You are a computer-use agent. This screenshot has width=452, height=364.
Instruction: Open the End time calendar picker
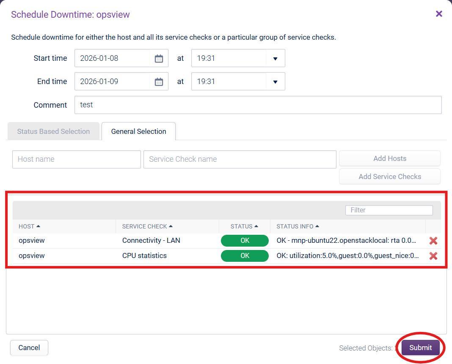[x=159, y=82]
